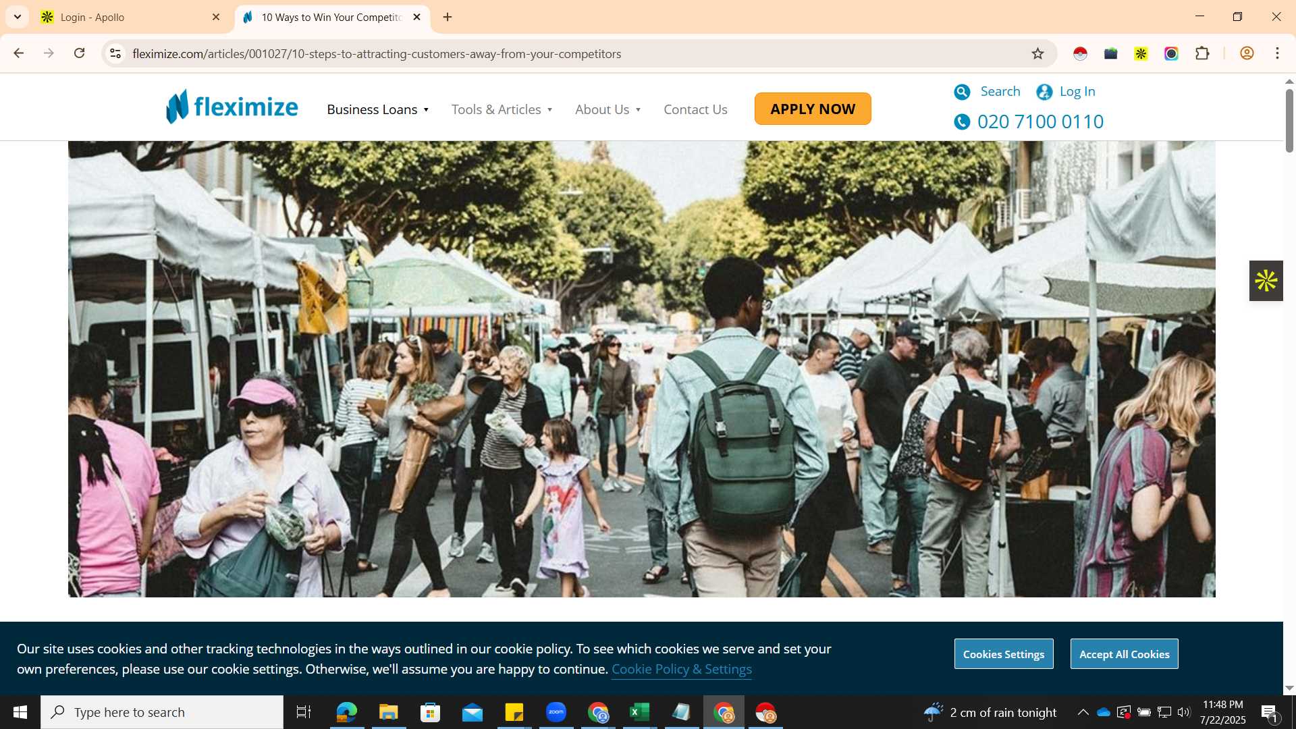Click Apollo extension icon in toolbar
The height and width of the screenshot is (729, 1296).
click(1141, 53)
